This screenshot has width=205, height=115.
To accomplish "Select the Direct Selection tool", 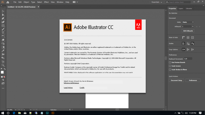I will pyautogui.click(x=3, y=15).
